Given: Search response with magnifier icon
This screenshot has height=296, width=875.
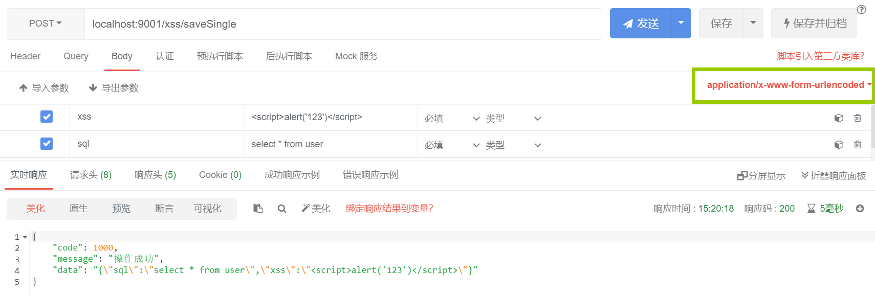Looking at the screenshot, I should [x=282, y=209].
